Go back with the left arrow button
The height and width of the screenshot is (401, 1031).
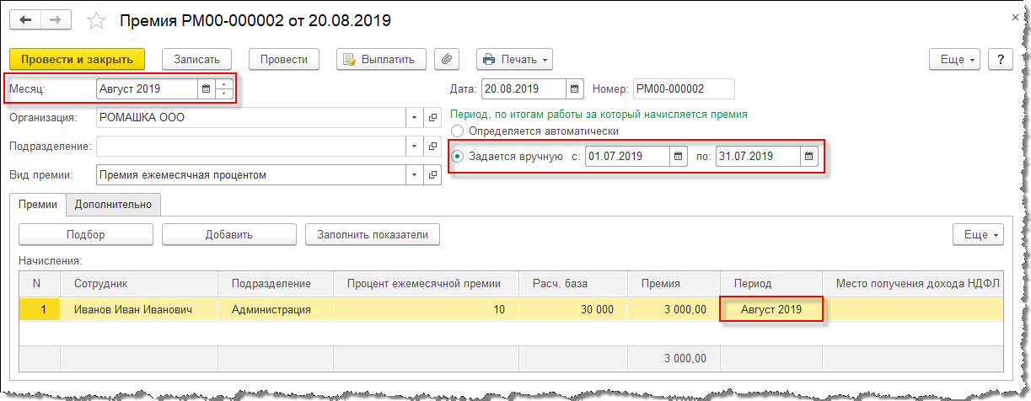tap(25, 19)
